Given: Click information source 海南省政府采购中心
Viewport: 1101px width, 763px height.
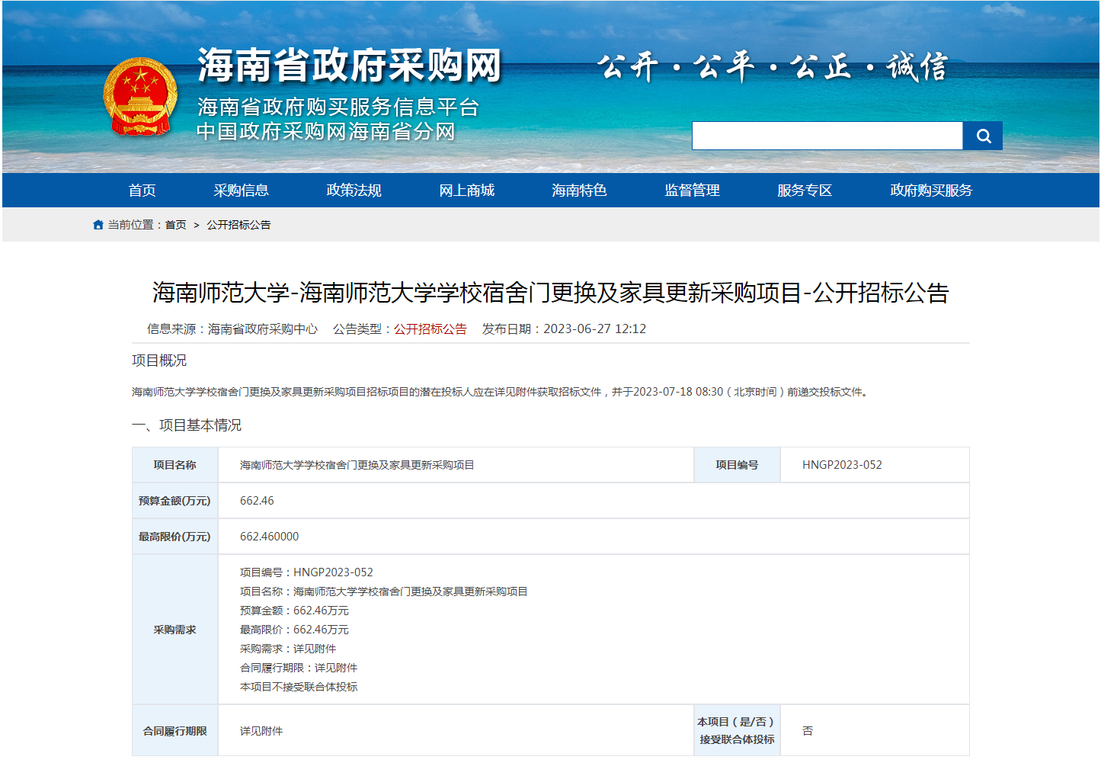Looking at the screenshot, I should click(x=263, y=329).
